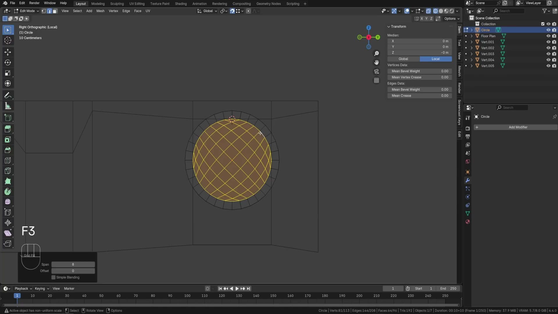Select the Rip Region tool
Viewport: 558px width, 314px height.
coord(8,244)
